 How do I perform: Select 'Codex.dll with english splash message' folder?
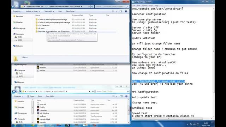[x=51, y=19]
